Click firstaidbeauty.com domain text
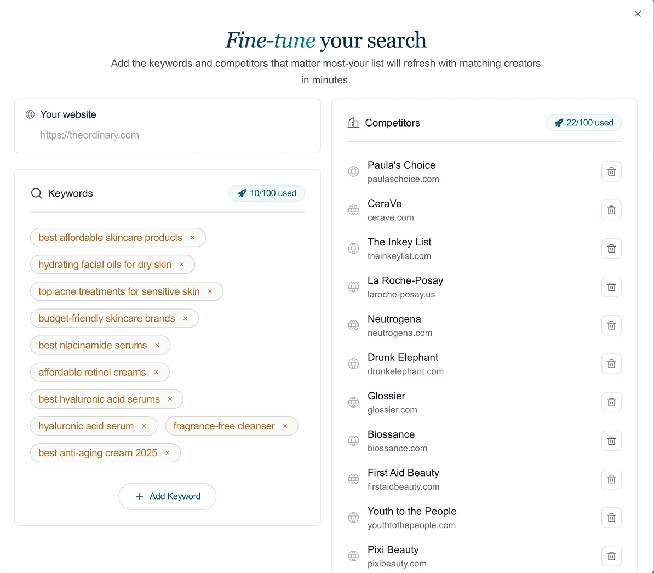This screenshot has width=654, height=573. click(x=403, y=486)
